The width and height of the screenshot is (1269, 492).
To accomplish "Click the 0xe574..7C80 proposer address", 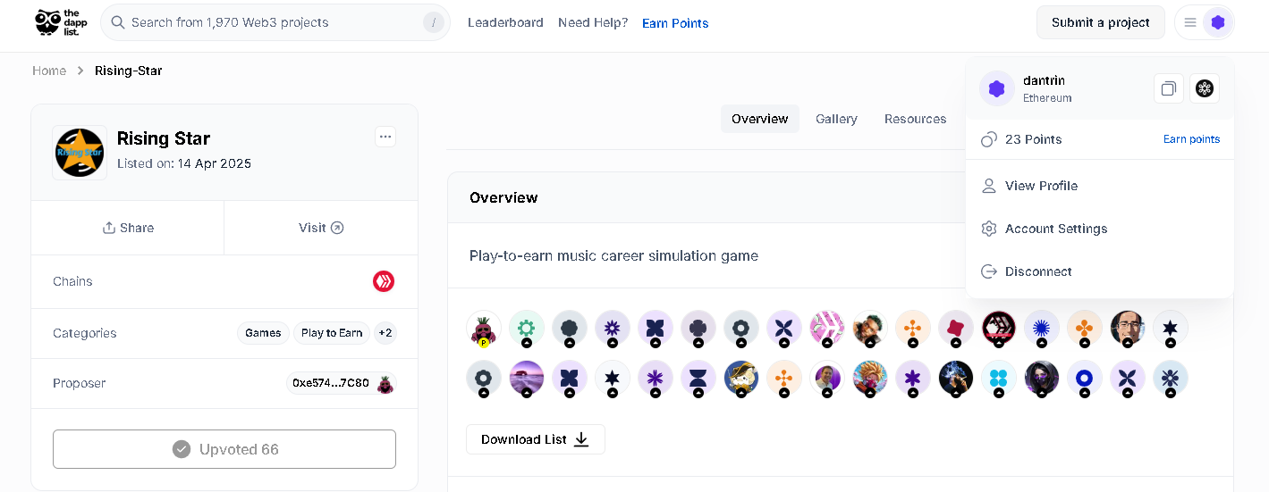I will coord(330,383).
